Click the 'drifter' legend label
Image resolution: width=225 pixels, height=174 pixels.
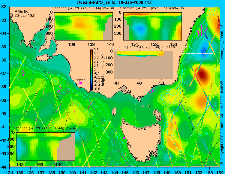coord(80,80)
